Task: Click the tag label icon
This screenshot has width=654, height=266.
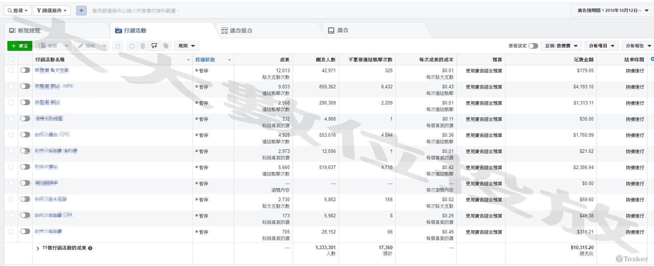Action: 166,46
